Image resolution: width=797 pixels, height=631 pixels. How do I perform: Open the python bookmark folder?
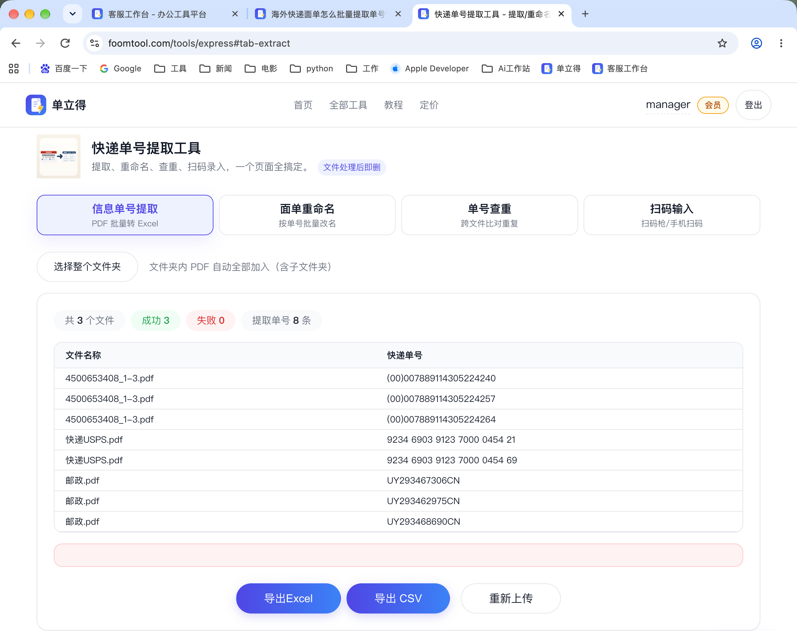tap(311, 68)
